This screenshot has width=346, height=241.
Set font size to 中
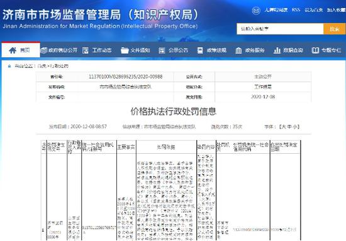tap(289, 127)
